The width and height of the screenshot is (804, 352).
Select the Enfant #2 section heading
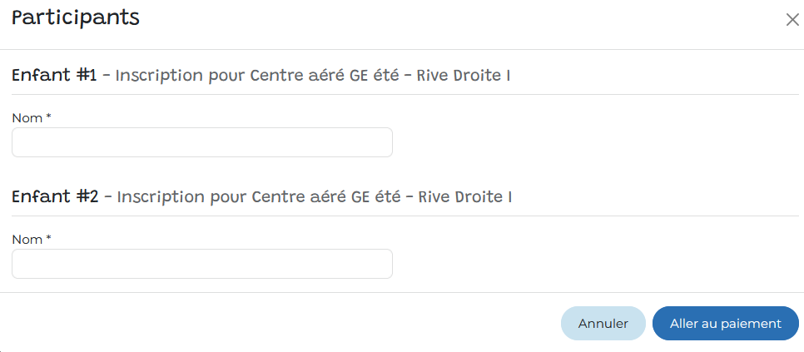(56, 197)
